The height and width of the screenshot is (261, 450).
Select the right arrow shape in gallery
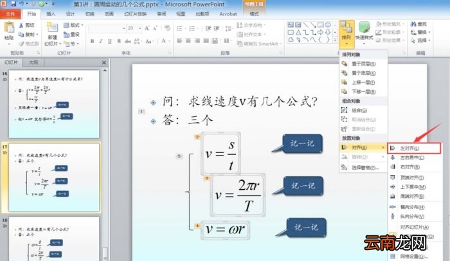320,32
